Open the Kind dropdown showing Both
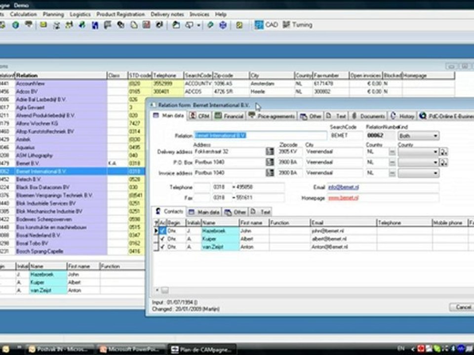The width and height of the screenshot is (474, 355). 418,136
